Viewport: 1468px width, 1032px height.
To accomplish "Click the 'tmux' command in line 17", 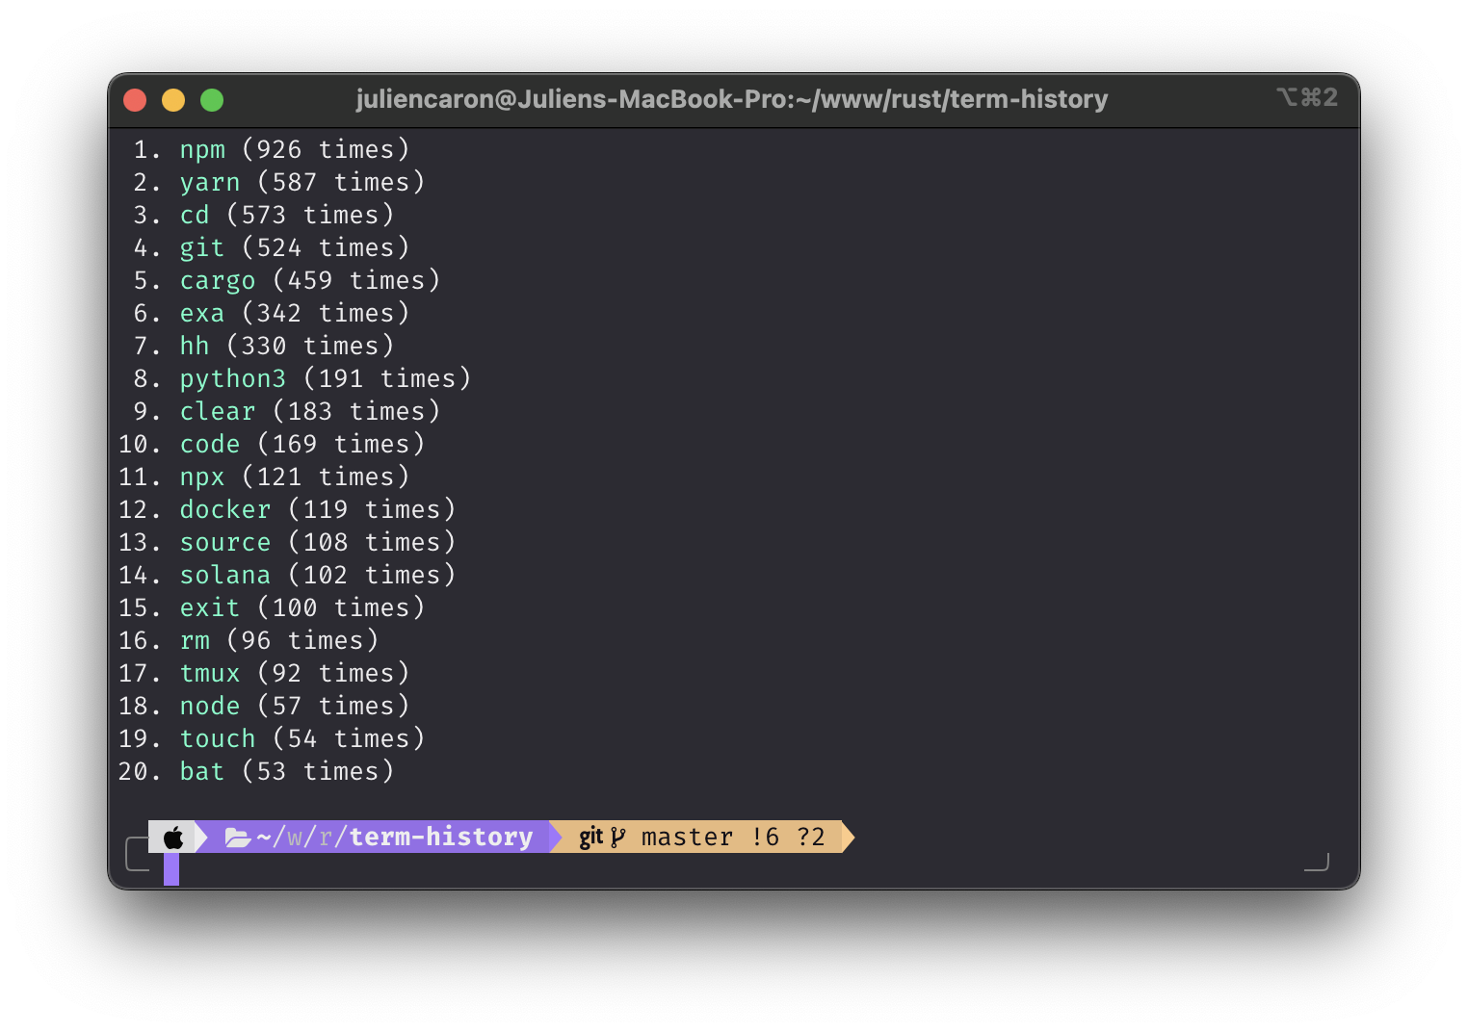I will point(210,673).
